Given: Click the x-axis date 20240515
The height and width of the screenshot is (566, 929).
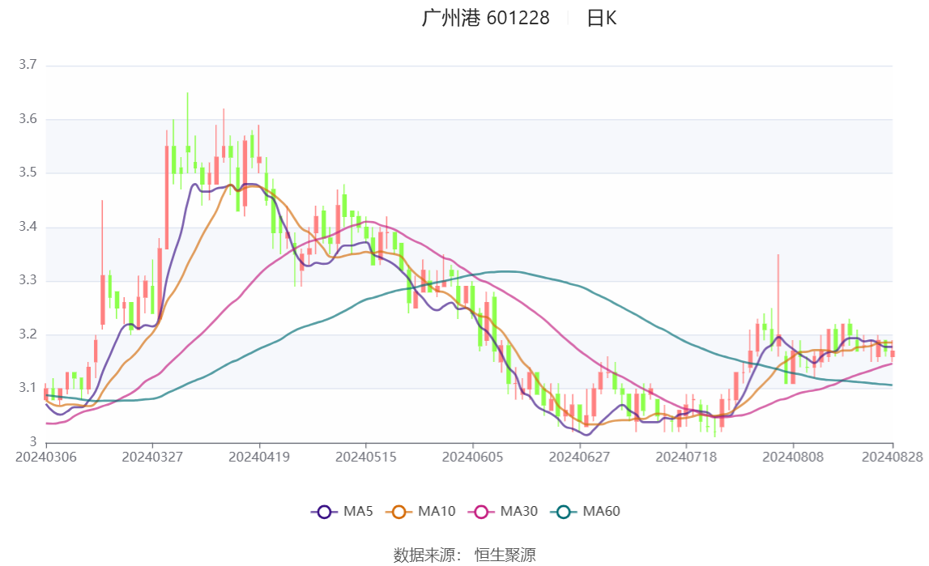Looking at the screenshot, I should pos(365,457).
